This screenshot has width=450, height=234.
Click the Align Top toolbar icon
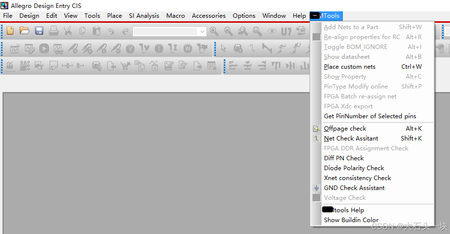(x=276, y=66)
